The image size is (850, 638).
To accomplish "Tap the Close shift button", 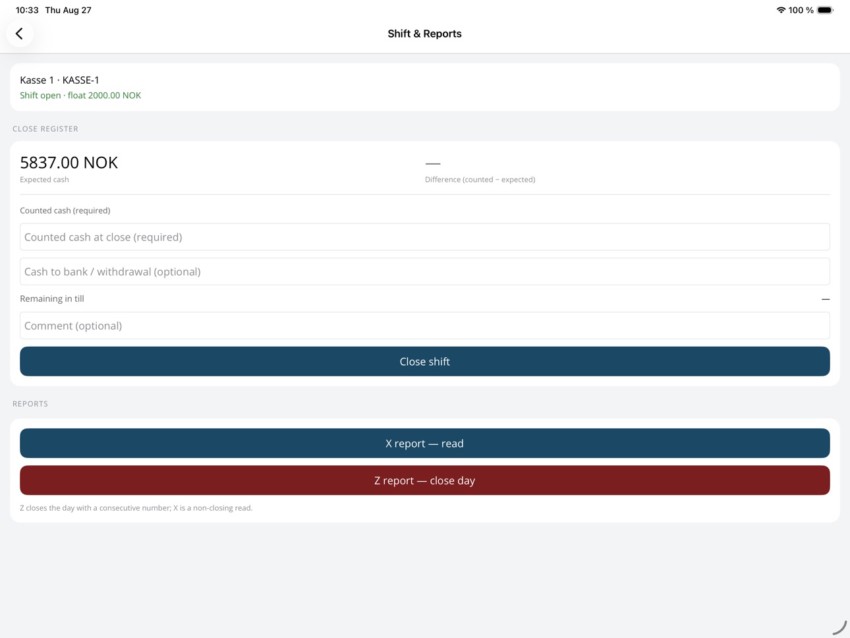I will (x=425, y=361).
